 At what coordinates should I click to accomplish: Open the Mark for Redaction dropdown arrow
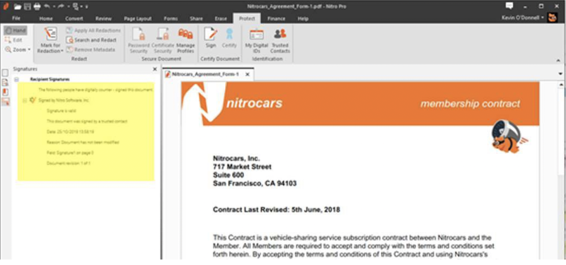point(62,51)
